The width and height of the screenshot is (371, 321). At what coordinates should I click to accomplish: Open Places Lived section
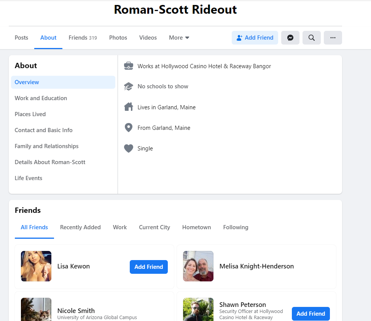coord(30,114)
